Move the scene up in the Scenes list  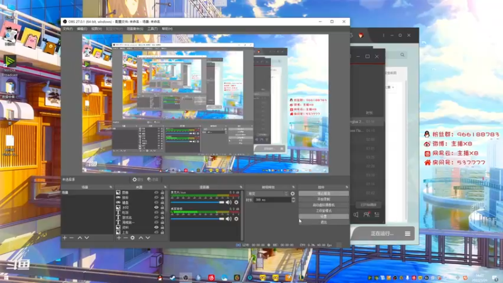click(80, 238)
